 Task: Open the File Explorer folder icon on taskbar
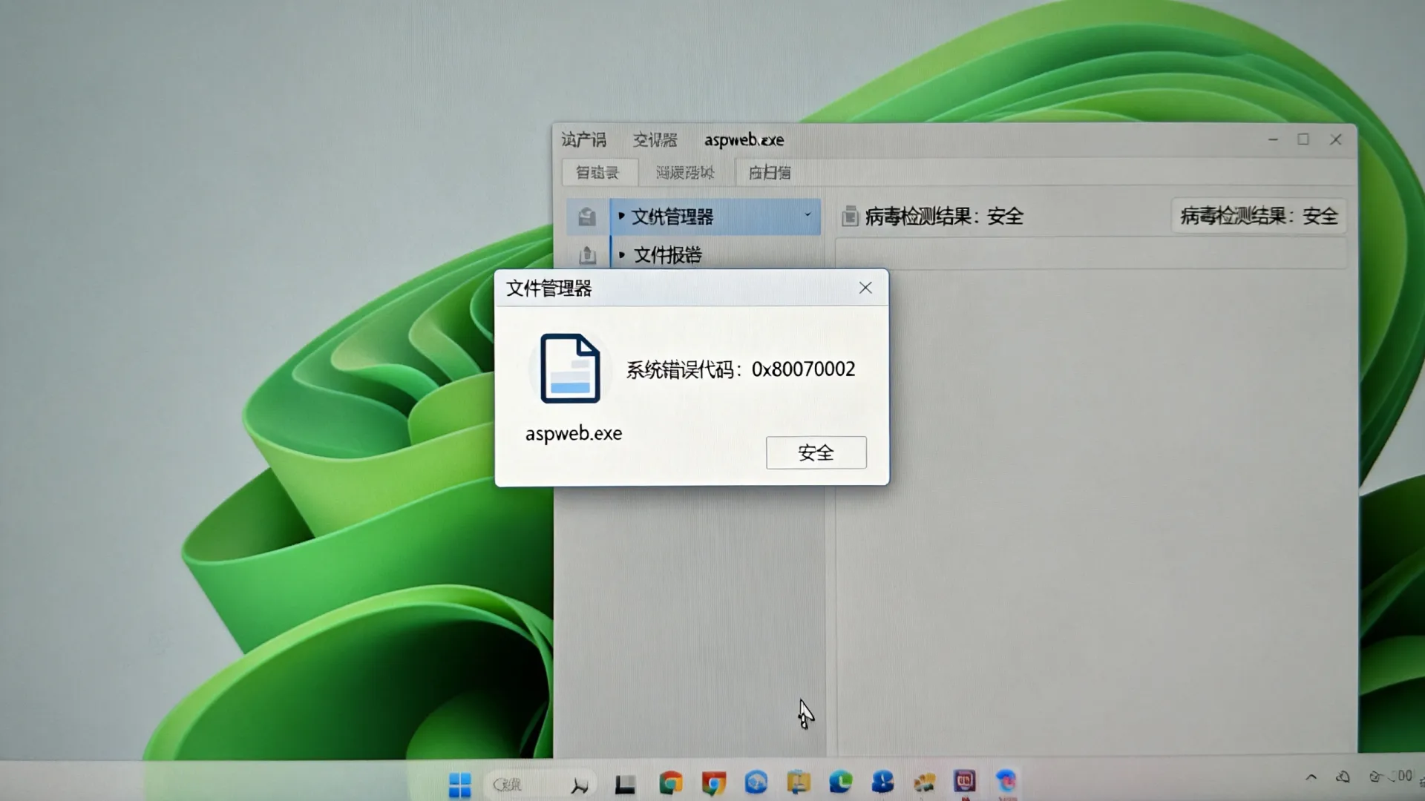[x=798, y=782]
